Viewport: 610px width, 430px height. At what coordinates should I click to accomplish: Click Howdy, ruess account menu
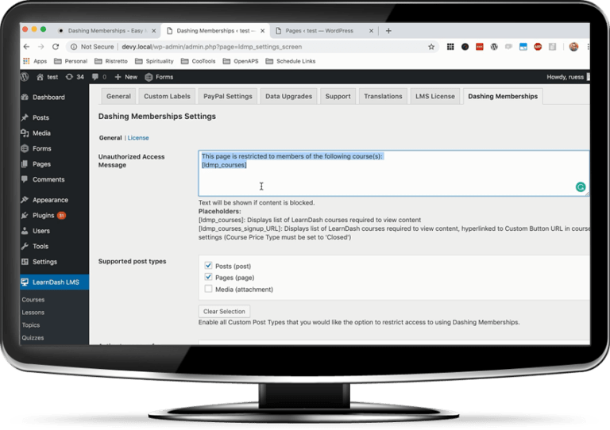568,77
